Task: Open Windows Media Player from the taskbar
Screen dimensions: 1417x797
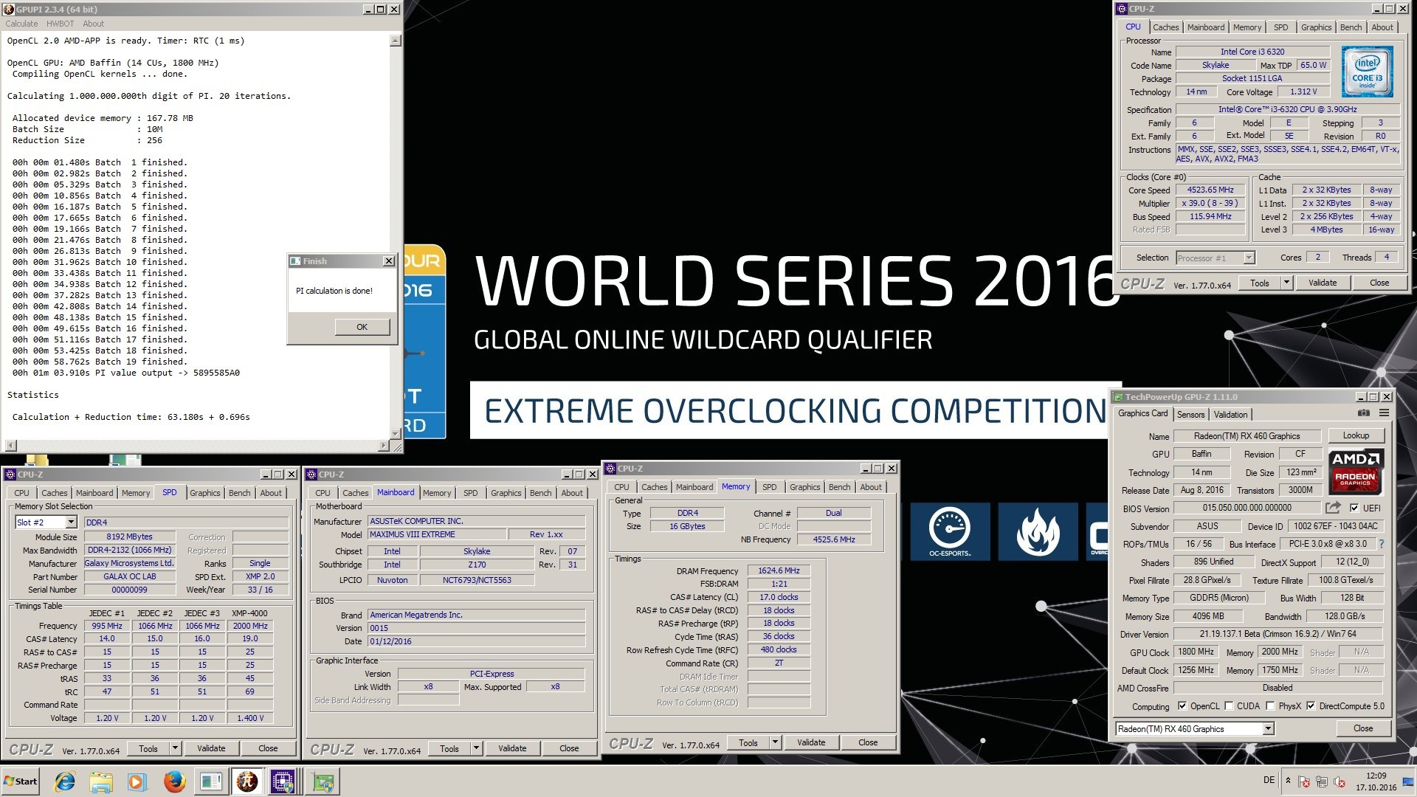Action: coord(137,782)
